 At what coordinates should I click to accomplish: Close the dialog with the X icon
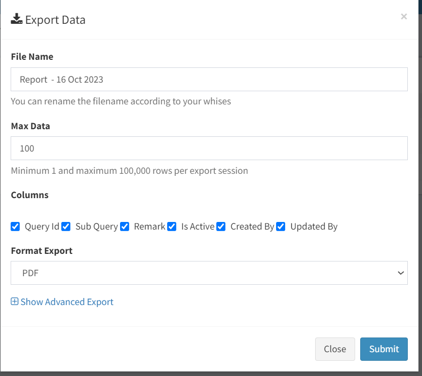[404, 16]
